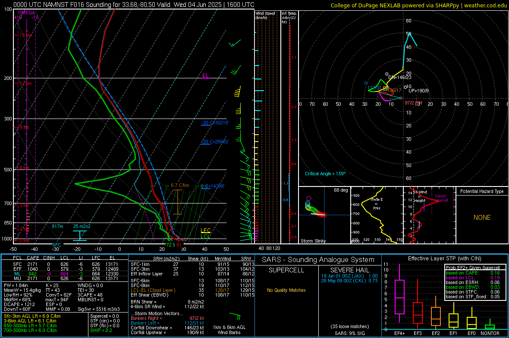This screenshot has height=338, width=509.
Task: Click the "850-500mb LR = 5.7 C/km" line
Action: [30, 325]
